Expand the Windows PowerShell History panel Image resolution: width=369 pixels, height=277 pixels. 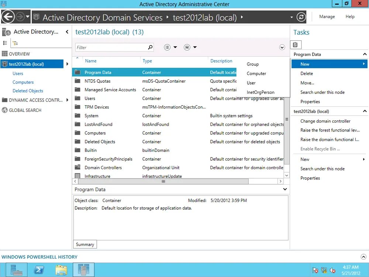tap(363, 257)
